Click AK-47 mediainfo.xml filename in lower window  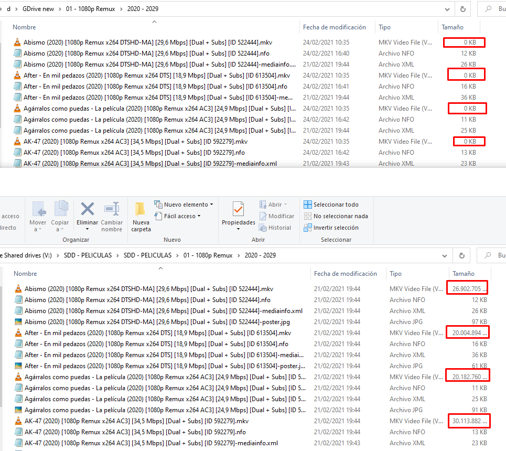[x=151, y=443]
